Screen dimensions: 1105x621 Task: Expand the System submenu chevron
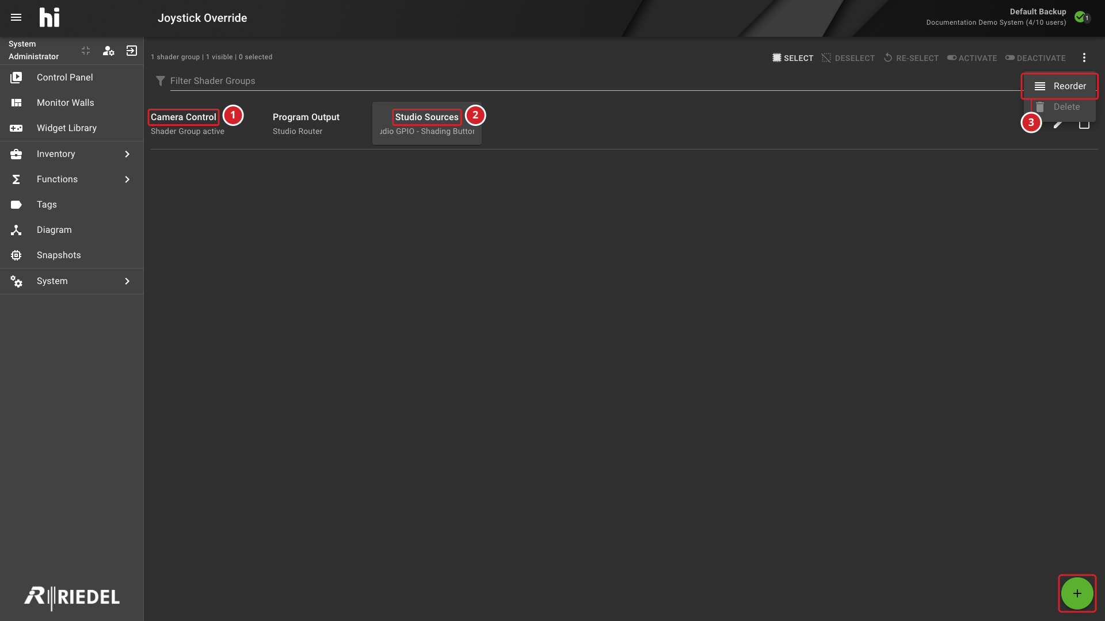click(127, 281)
